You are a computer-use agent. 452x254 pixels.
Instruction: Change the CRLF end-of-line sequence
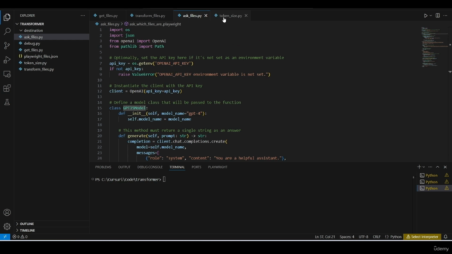coord(376,237)
